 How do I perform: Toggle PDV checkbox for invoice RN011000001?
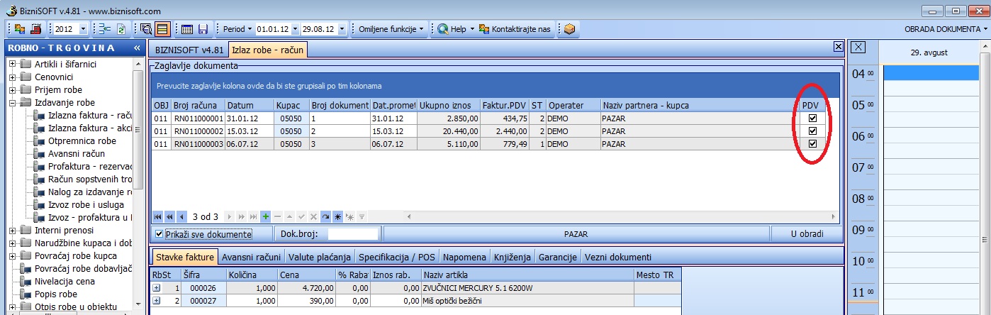pos(812,118)
